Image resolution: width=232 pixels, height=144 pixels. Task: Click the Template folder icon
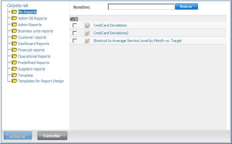pyautogui.click(x=14, y=75)
